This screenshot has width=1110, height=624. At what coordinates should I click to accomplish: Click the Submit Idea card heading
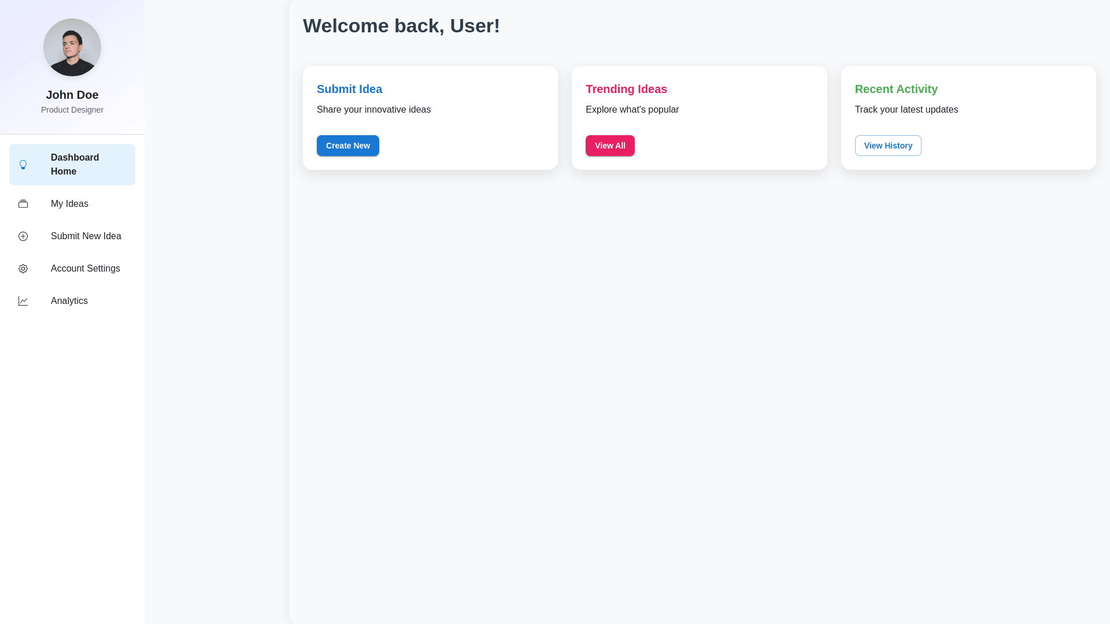tap(349, 89)
